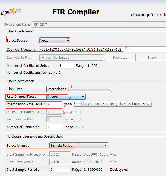Screen dimensions: 166x176
Task: Click the Number of Channels field
Action: point(54,127)
